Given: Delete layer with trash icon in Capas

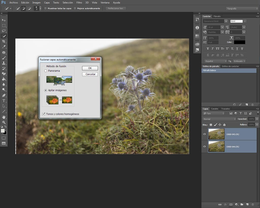Looking at the screenshot, I should pyautogui.click(x=253, y=204).
